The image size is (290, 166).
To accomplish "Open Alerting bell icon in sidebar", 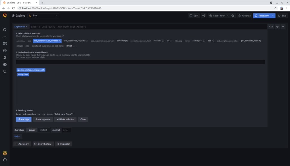I will click(x=5, y=58).
